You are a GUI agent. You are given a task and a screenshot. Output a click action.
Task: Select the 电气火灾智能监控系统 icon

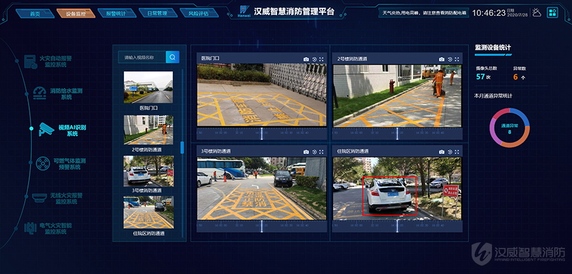pyautogui.click(x=31, y=228)
